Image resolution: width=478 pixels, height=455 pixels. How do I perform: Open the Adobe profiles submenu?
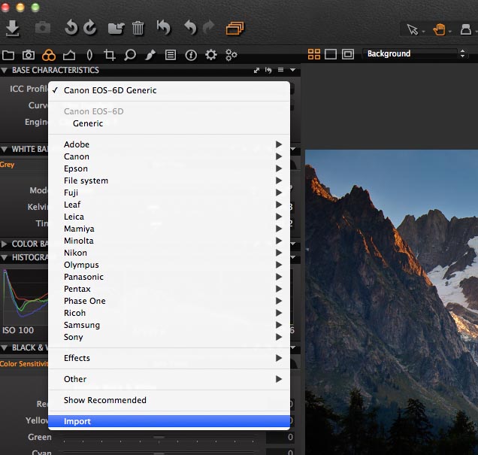(169, 144)
